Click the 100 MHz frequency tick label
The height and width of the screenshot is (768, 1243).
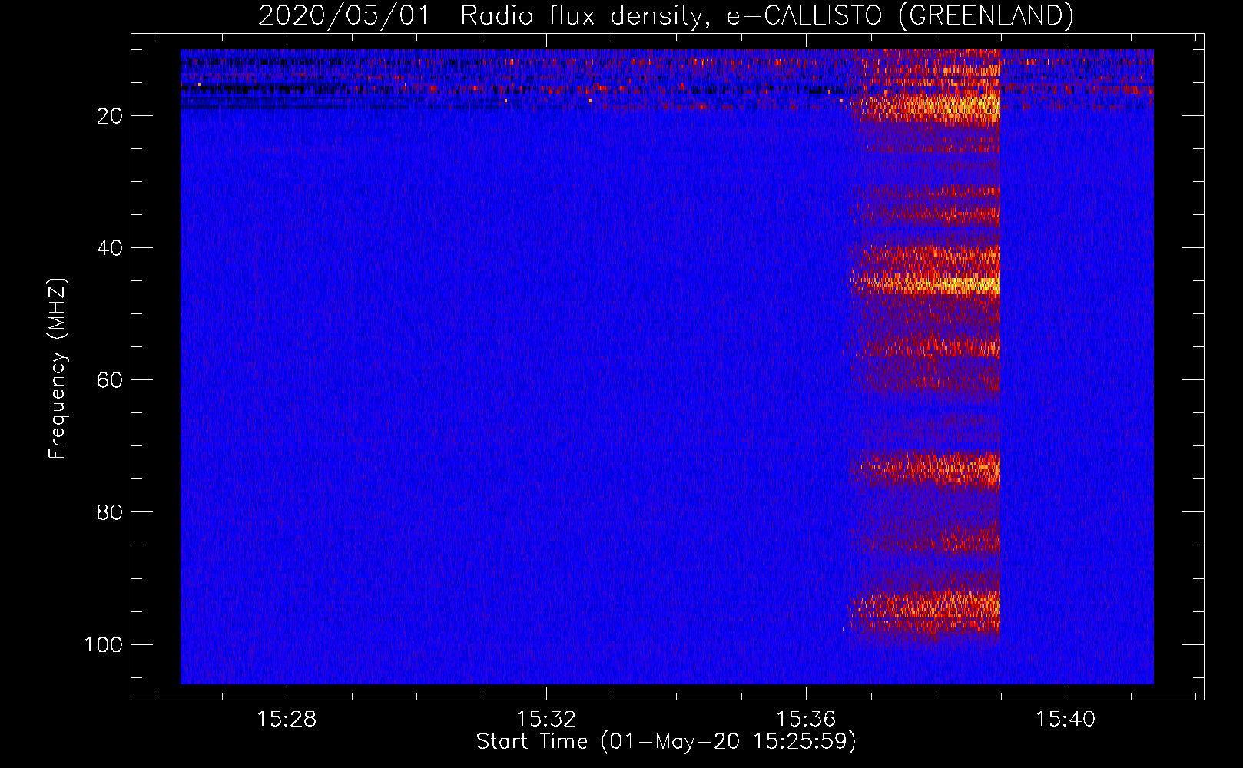[x=104, y=644]
